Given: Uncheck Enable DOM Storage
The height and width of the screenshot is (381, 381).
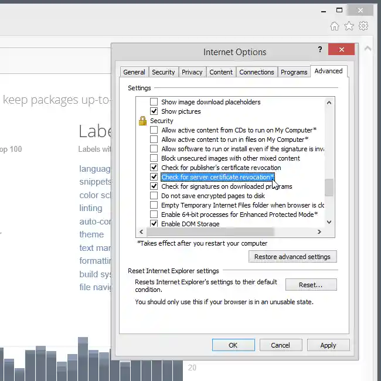Looking at the screenshot, I should pos(154,223).
